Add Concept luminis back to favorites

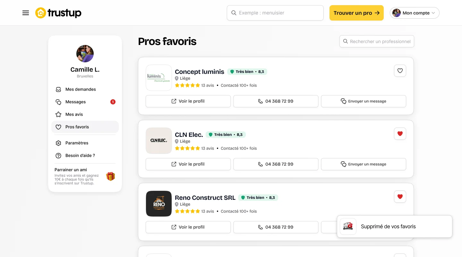click(x=400, y=71)
